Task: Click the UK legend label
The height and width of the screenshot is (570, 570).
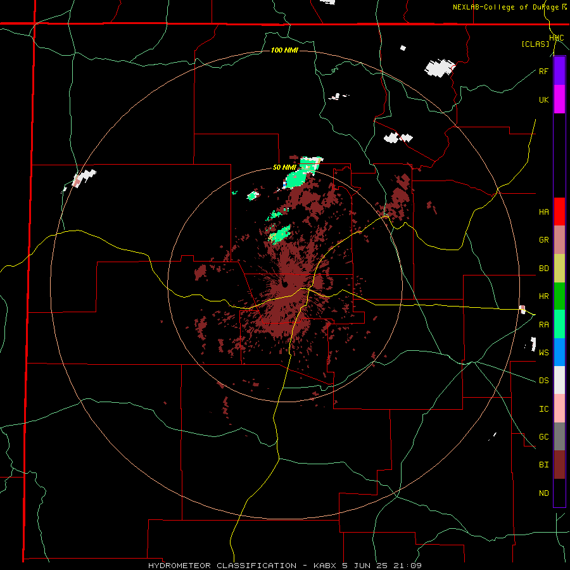Action: point(544,99)
